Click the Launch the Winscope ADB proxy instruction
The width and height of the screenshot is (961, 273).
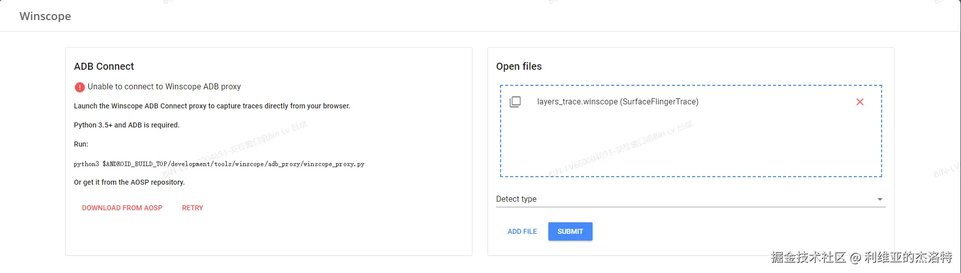click(212, 106)
